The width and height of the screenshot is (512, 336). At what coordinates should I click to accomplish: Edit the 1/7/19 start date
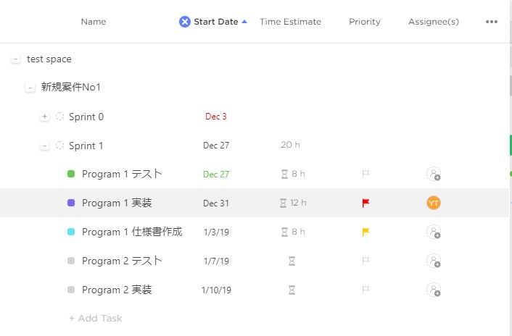[x=216, y=261]
